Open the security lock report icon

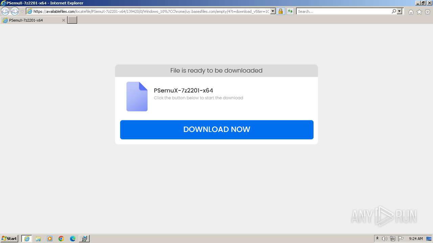(280, 11)
